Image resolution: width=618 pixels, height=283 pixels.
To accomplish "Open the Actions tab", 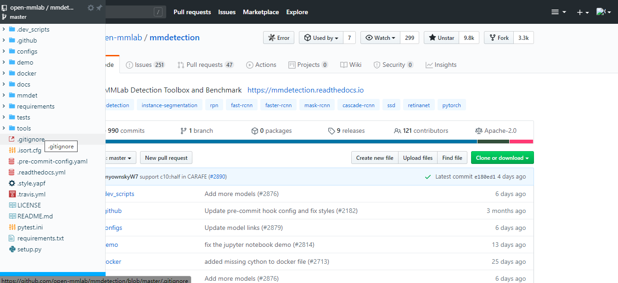I will (x=261, y=65).
